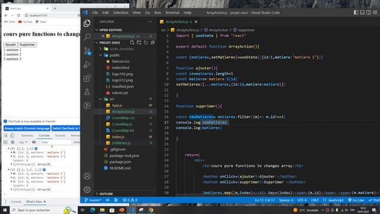Collapse the public folder
Screen dimensions: 380x214
coord(115,55)
